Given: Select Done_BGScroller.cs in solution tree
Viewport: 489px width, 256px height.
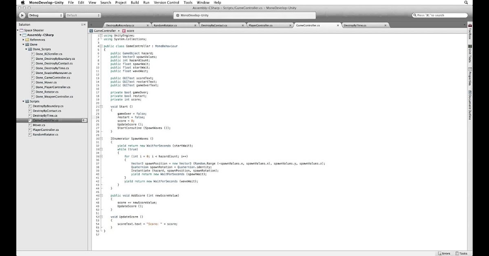Looking at the screenshot, I should tap(49, 54).
